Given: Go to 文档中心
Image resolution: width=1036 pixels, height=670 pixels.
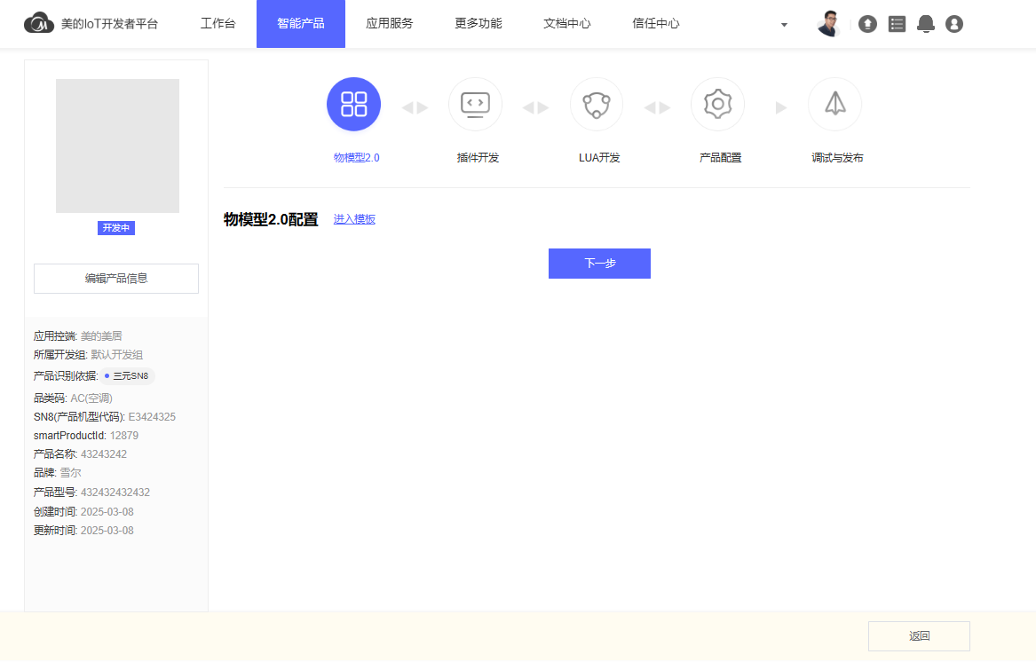Looking at the screenshot, I should [567, 24].
